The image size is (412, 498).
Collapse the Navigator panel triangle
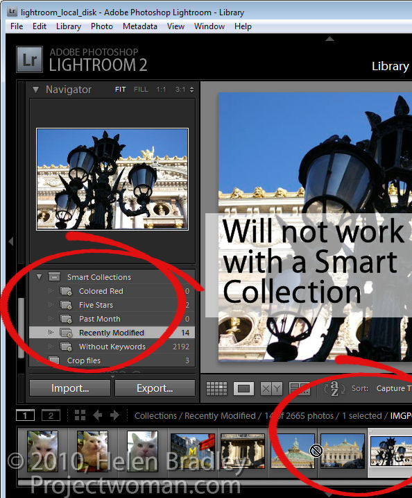tap(35, 90)
